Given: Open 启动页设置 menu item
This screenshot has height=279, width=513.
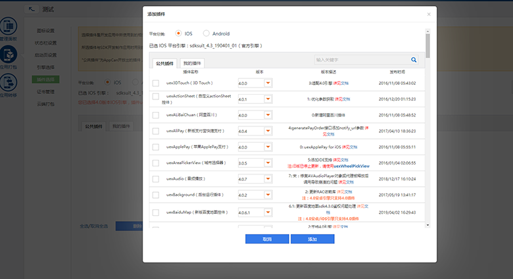Looking at the screenshot, I should (x=45, y=55).
